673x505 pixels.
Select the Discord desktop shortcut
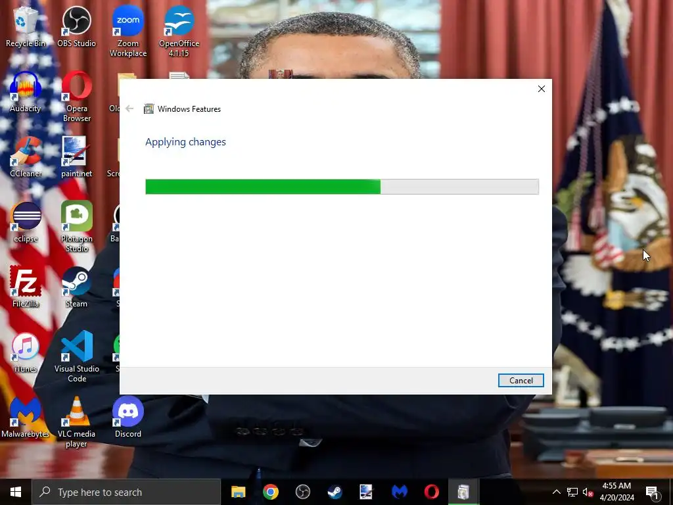(x=128, y=418)
